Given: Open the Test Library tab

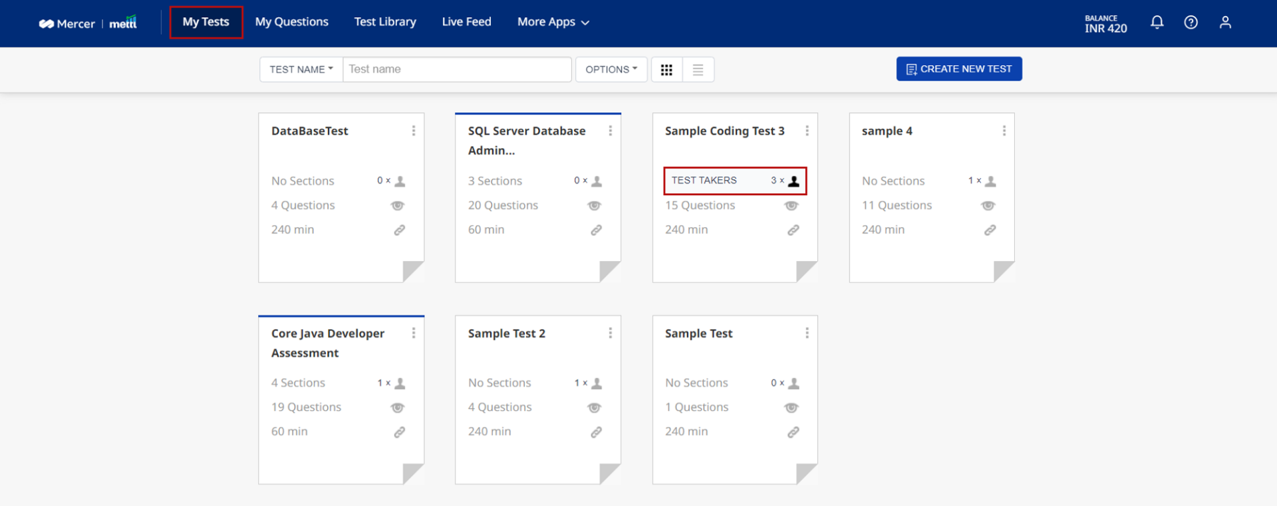Looking at the screenshot, I should [385, 22].
